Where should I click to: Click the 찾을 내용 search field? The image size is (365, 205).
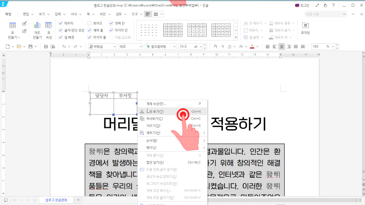tap(326, 14)
